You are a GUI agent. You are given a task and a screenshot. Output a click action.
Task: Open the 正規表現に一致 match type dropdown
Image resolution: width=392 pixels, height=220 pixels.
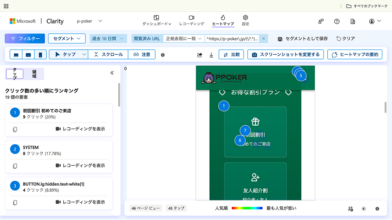[184, 39]
